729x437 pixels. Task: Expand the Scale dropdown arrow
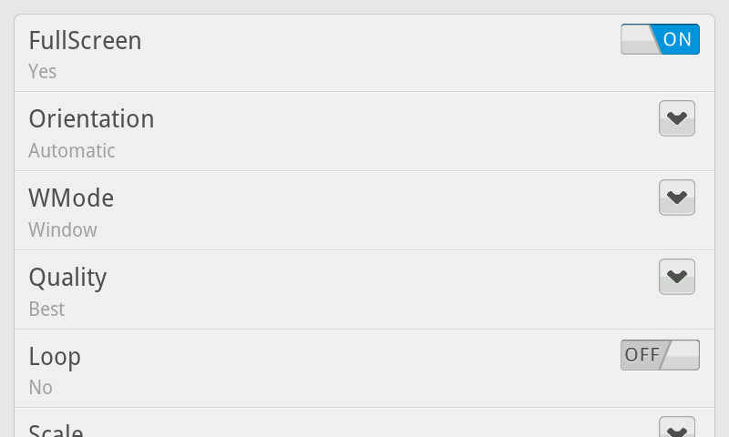point(676,429)
